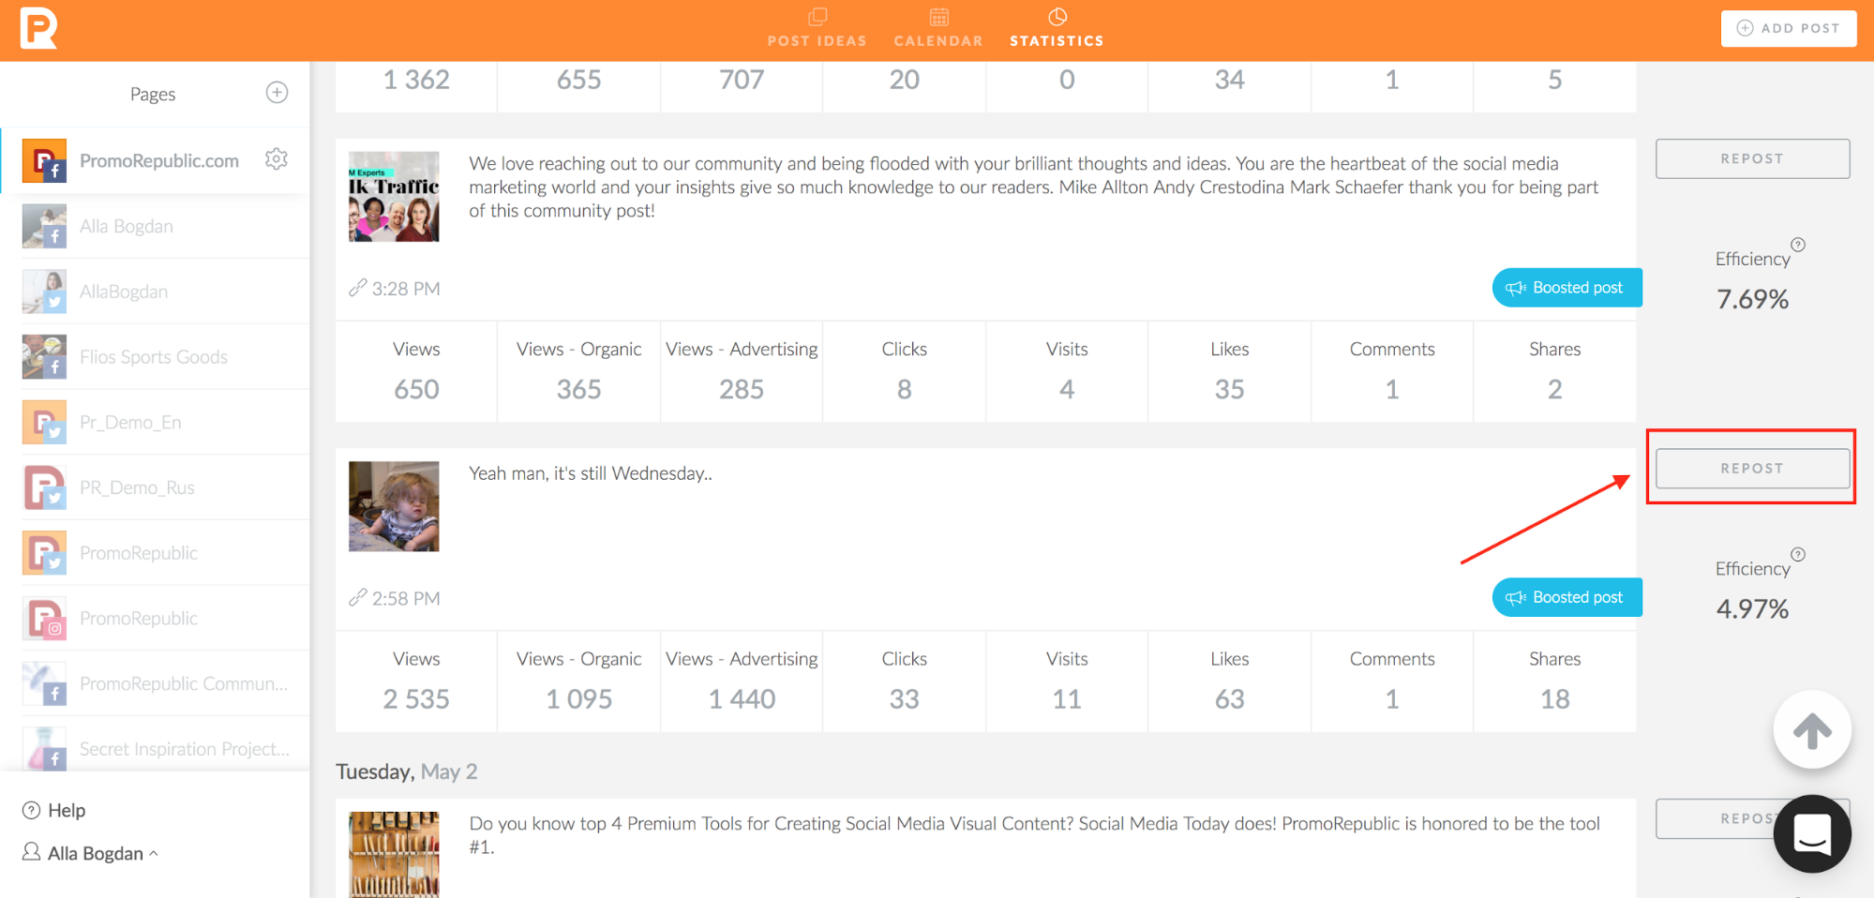Screen dimensions: 1874x898
Task: Open the tools photo post thumbnail
Action: click(394, 855)
